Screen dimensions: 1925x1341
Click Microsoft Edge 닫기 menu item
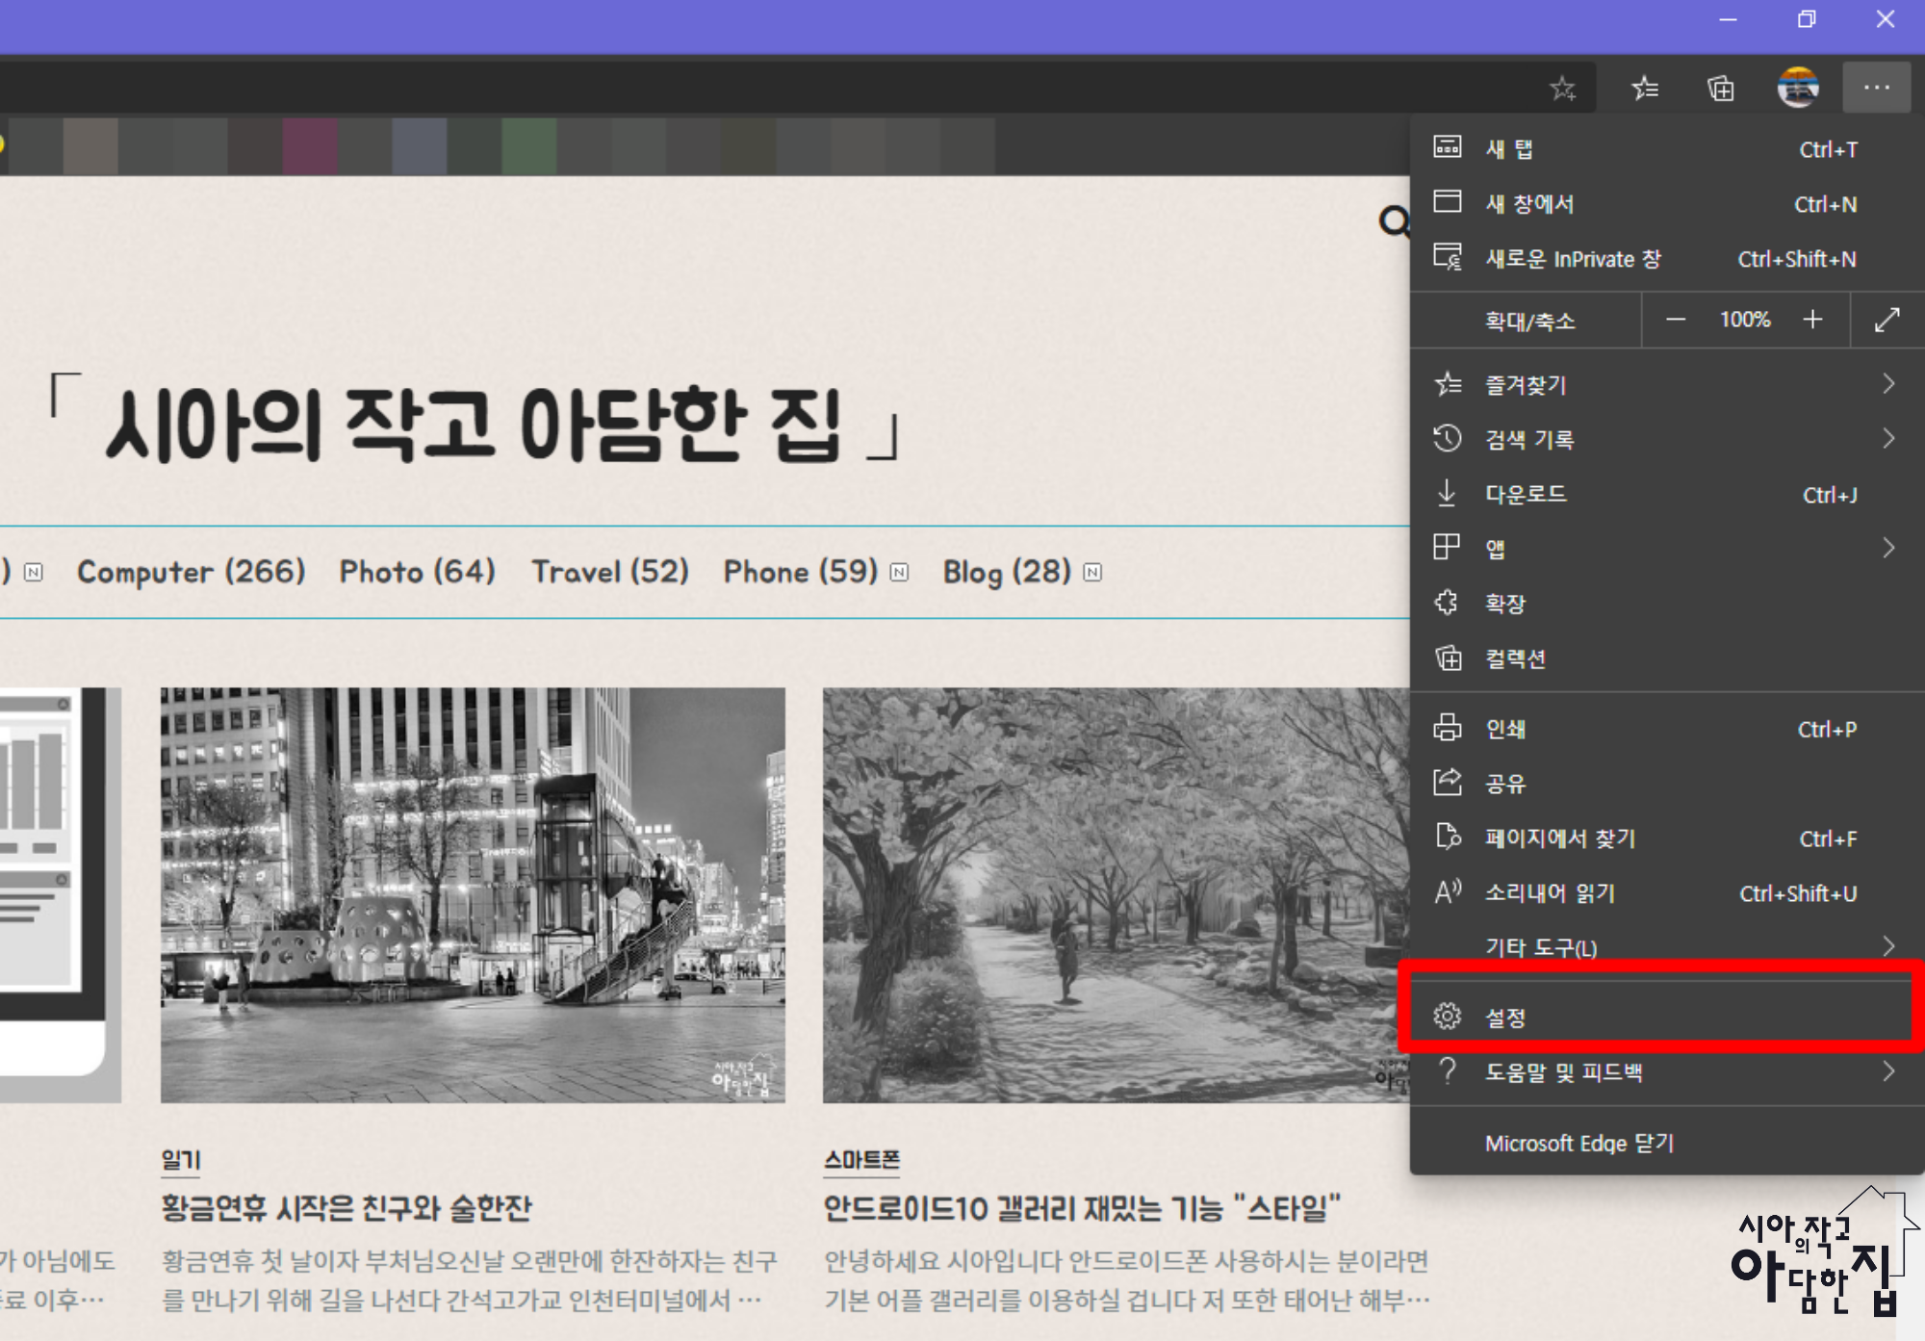(x=1579, y=1144)
